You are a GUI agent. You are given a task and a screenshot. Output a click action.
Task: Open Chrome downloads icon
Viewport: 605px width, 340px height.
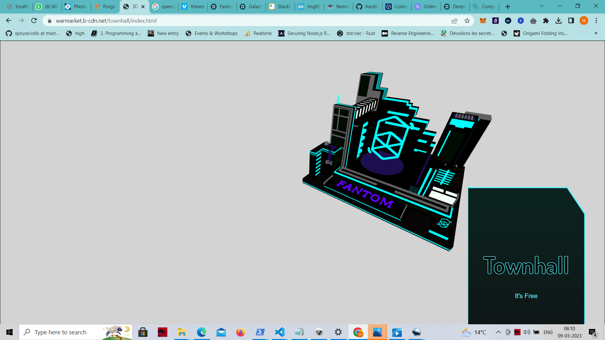[x=558, y=21]
